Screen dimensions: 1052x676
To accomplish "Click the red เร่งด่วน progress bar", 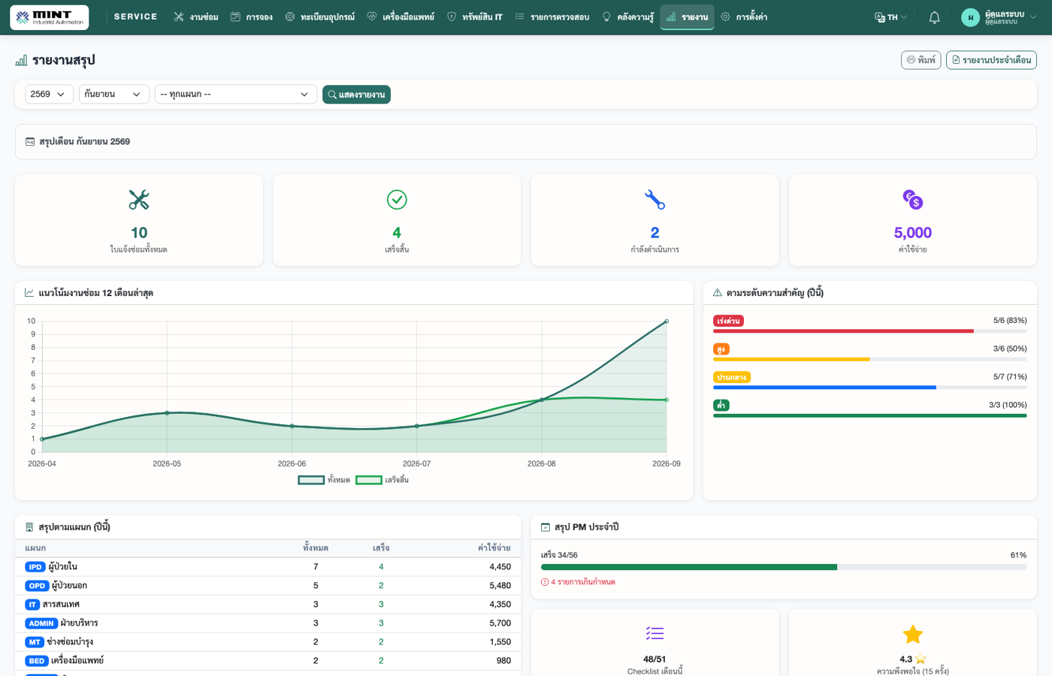I will [x=843, y=331].
